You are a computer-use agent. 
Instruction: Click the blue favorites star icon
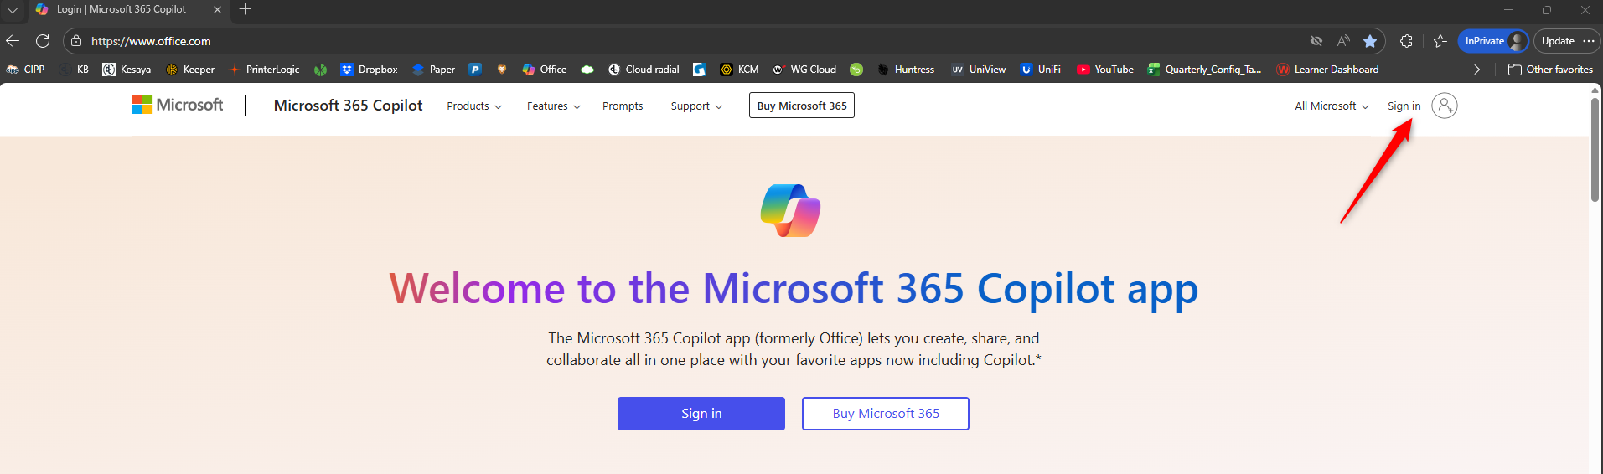(1370, 41)
